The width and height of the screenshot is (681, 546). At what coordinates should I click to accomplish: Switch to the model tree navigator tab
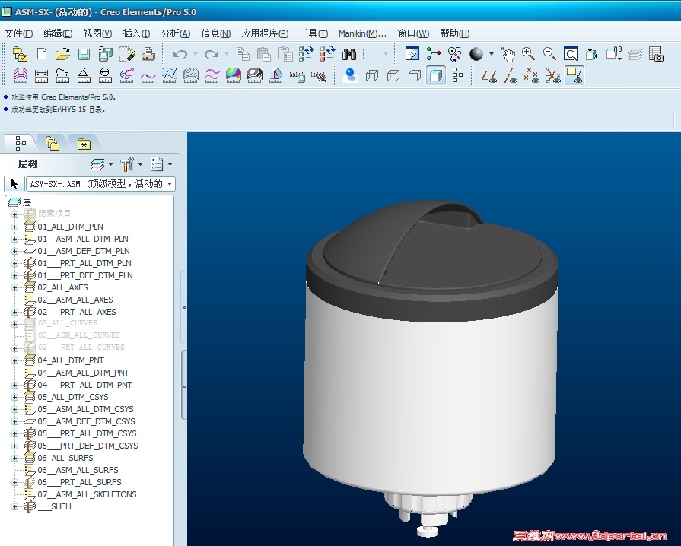21,142
